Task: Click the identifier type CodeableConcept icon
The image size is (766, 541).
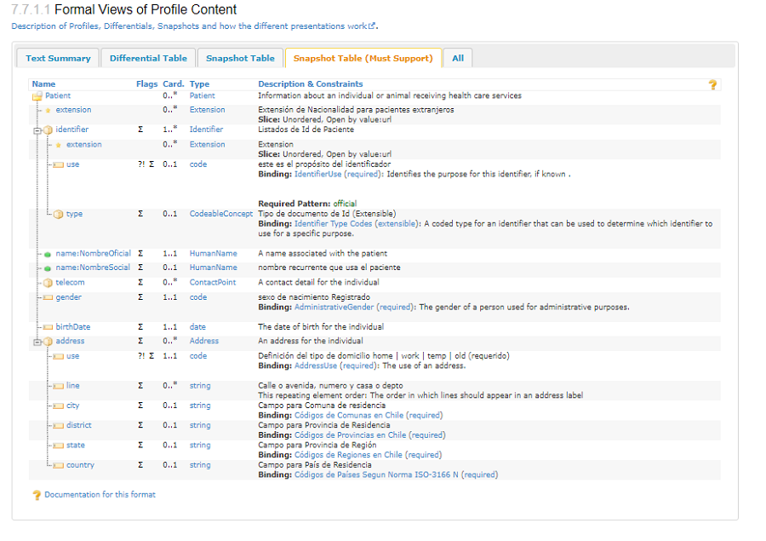Action: coord(59,215)
